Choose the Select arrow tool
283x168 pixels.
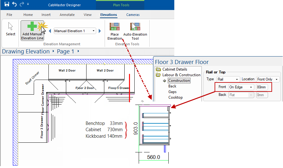(x=10, y=29)
